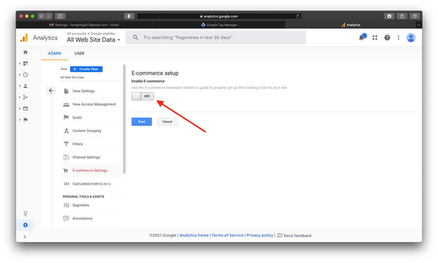
Task: Open the Google apps grid icon
Action: pos(375,37)
